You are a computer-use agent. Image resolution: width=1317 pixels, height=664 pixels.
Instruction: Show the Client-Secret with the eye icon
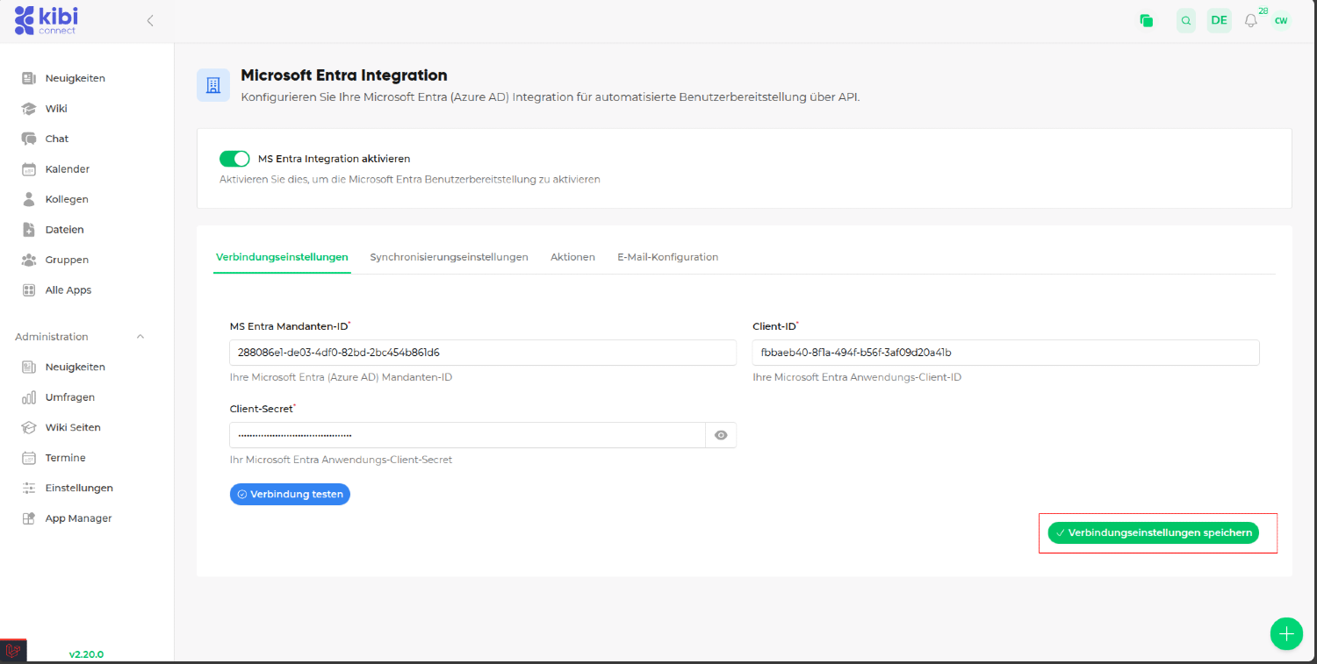[x=721, y=435]
